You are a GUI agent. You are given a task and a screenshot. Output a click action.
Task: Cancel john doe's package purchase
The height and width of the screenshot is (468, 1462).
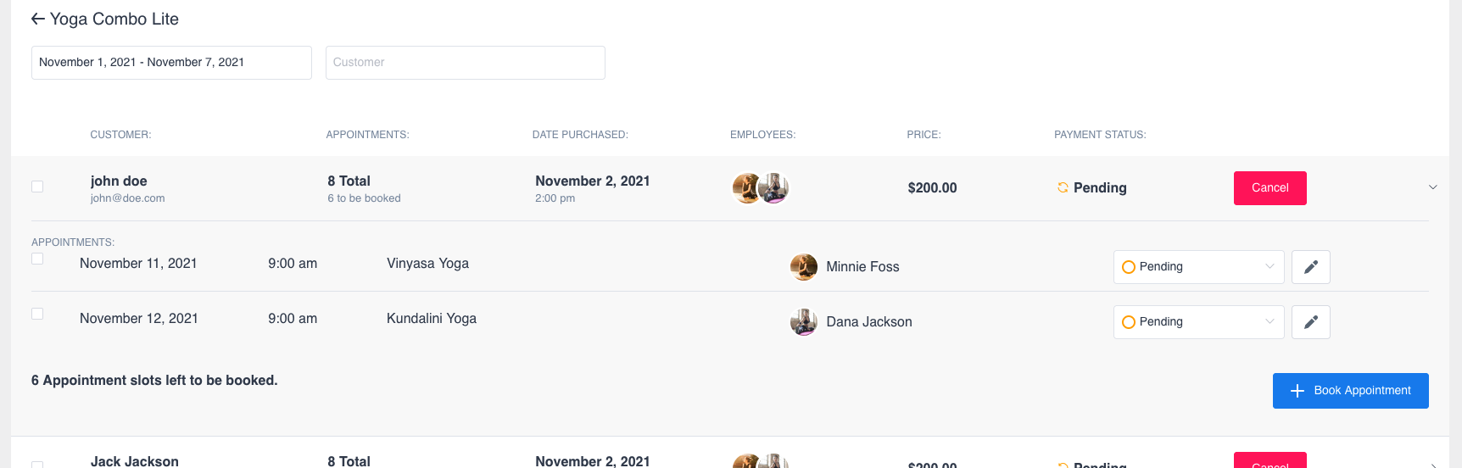click(x=1269, y=188)
